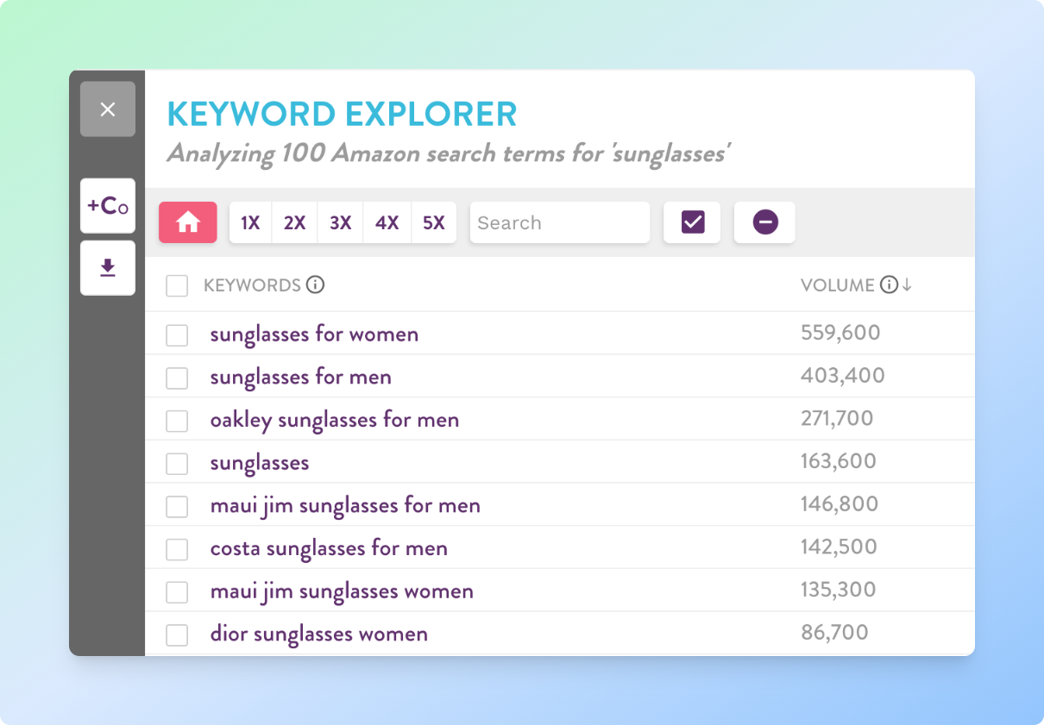Click the +Co sidebar button

108,206
